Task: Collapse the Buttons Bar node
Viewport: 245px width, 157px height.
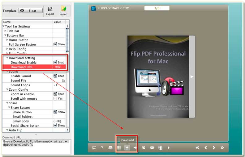Action: point(6,35)
